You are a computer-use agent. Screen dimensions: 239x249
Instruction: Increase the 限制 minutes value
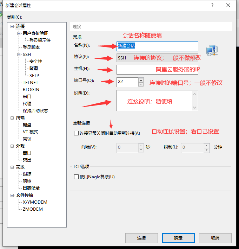coord(206,146)
